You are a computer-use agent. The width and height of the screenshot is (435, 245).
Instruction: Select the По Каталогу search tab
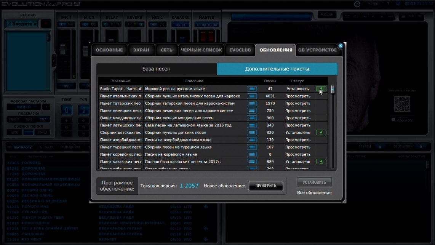click(20, 147)
